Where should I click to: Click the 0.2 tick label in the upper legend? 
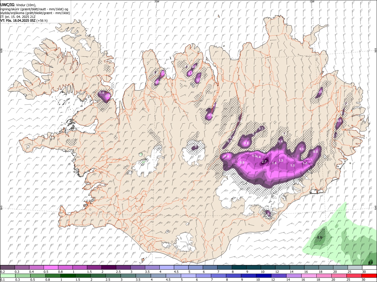[x=2, y=272]
